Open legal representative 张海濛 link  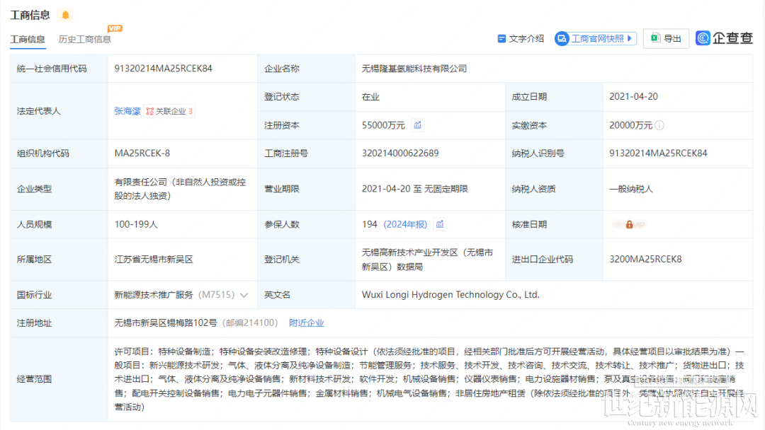click(127, 111)
